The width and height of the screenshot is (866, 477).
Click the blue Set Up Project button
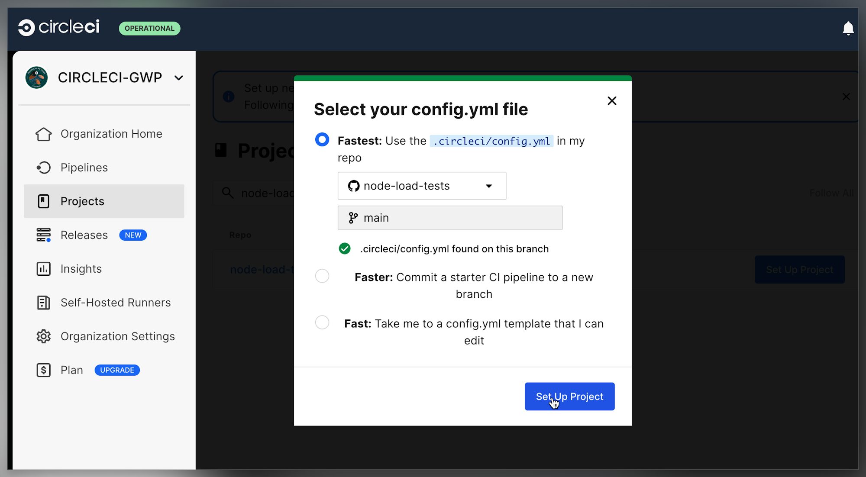pyautogui.click(x=569, y=396)
